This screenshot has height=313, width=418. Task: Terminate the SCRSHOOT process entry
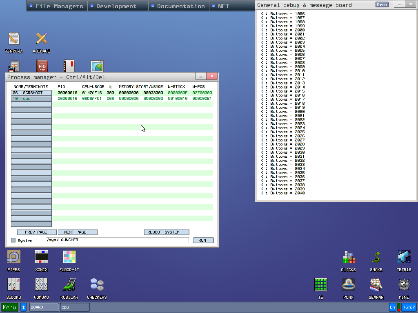[31, 93]
